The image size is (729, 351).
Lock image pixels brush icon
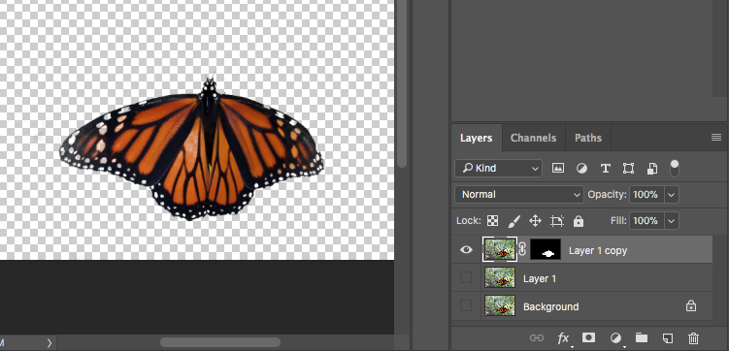coord(514,220)
